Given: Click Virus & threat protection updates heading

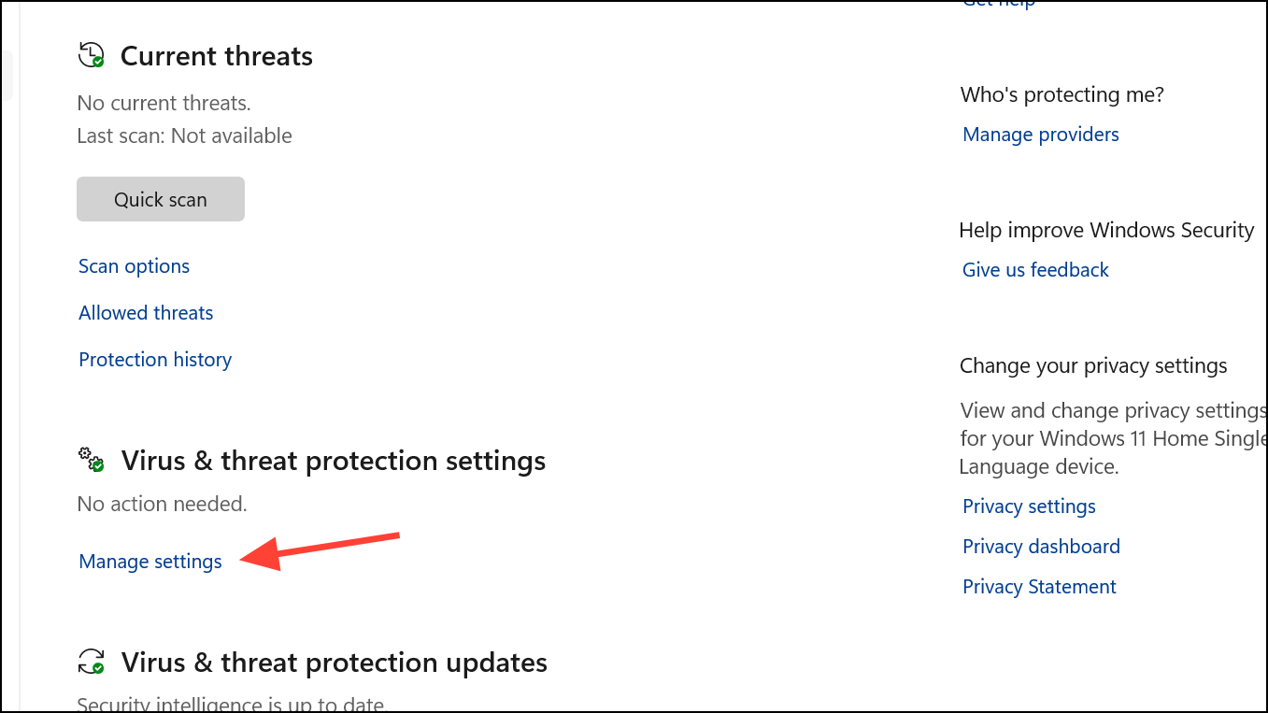Looking at the screenshot, I should (335, 663).
